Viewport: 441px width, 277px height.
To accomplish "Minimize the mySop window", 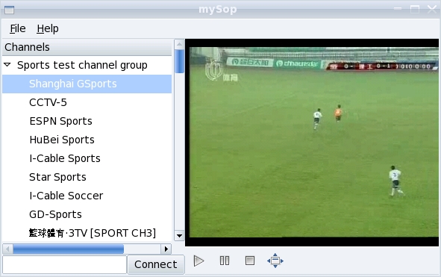I will tap(398, 9).
